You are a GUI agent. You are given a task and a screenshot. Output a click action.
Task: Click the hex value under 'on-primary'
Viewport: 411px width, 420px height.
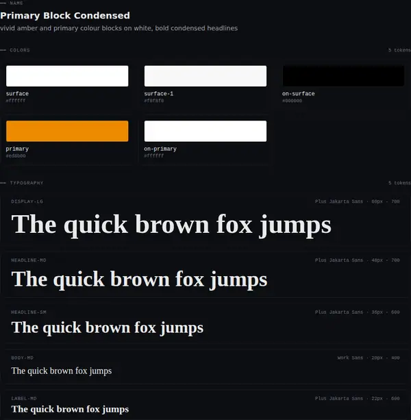(153, 156)
